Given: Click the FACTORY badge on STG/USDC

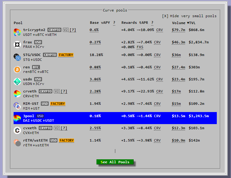Looking at the screenshot, I should click(x=66, y=55).
